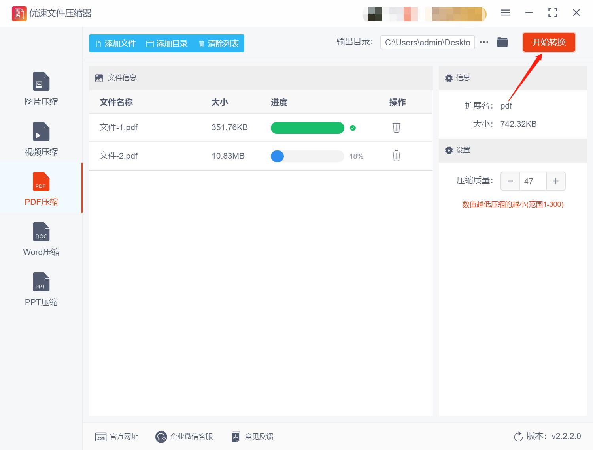Click the output directory path field
Image resolution: width=593 pixels, height=450 pixels.
pos(427,42)
